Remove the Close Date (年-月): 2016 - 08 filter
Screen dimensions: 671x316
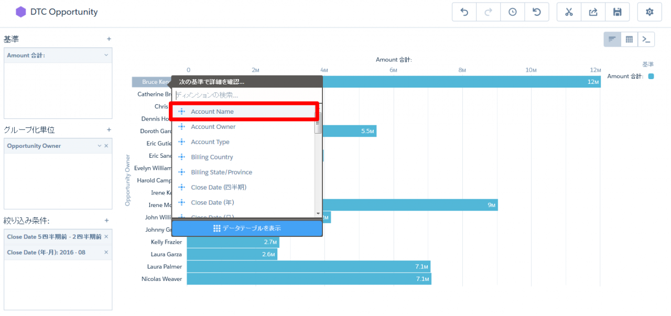point(106,252)
